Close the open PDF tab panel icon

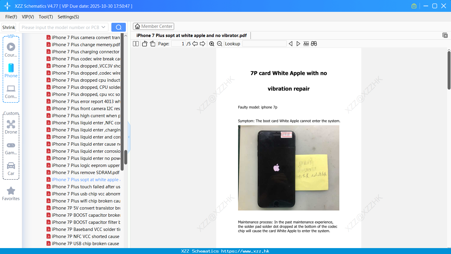[x=445, y=35]
